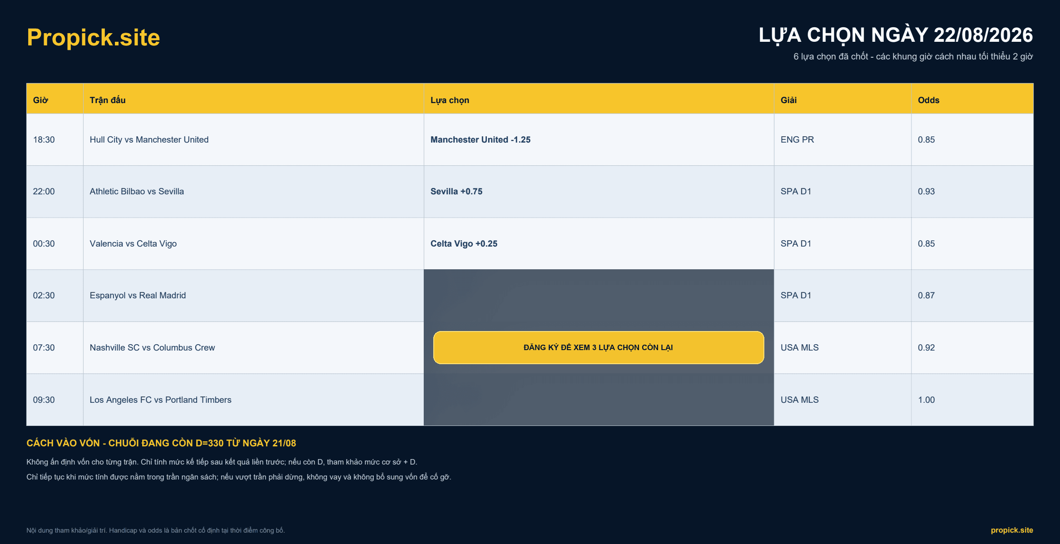Click the register button to view 3 remaining picks
The height and width of the screenshot is (544, 1060).
pos(599,347)
